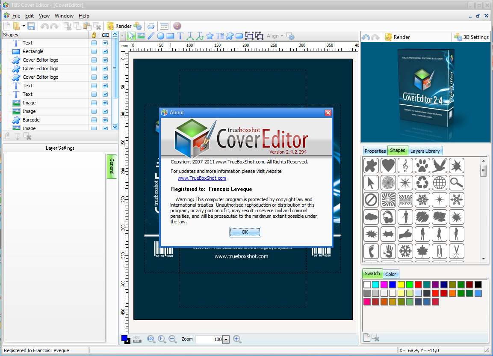Click the foreground color box beside the HSL icon
The height and width of the screenshot is (356, 493).
click(x=124, y=338)
